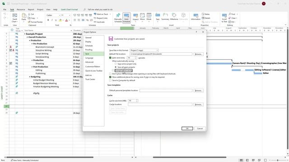
Task: Collapse the Post Production summary task
Action: click(32, 67)
